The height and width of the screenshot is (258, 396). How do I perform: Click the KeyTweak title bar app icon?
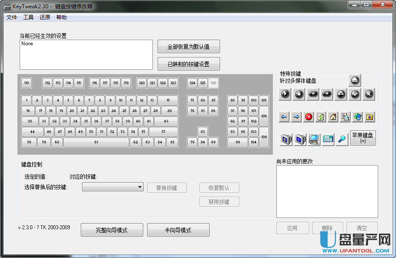[x=7, y=7]
